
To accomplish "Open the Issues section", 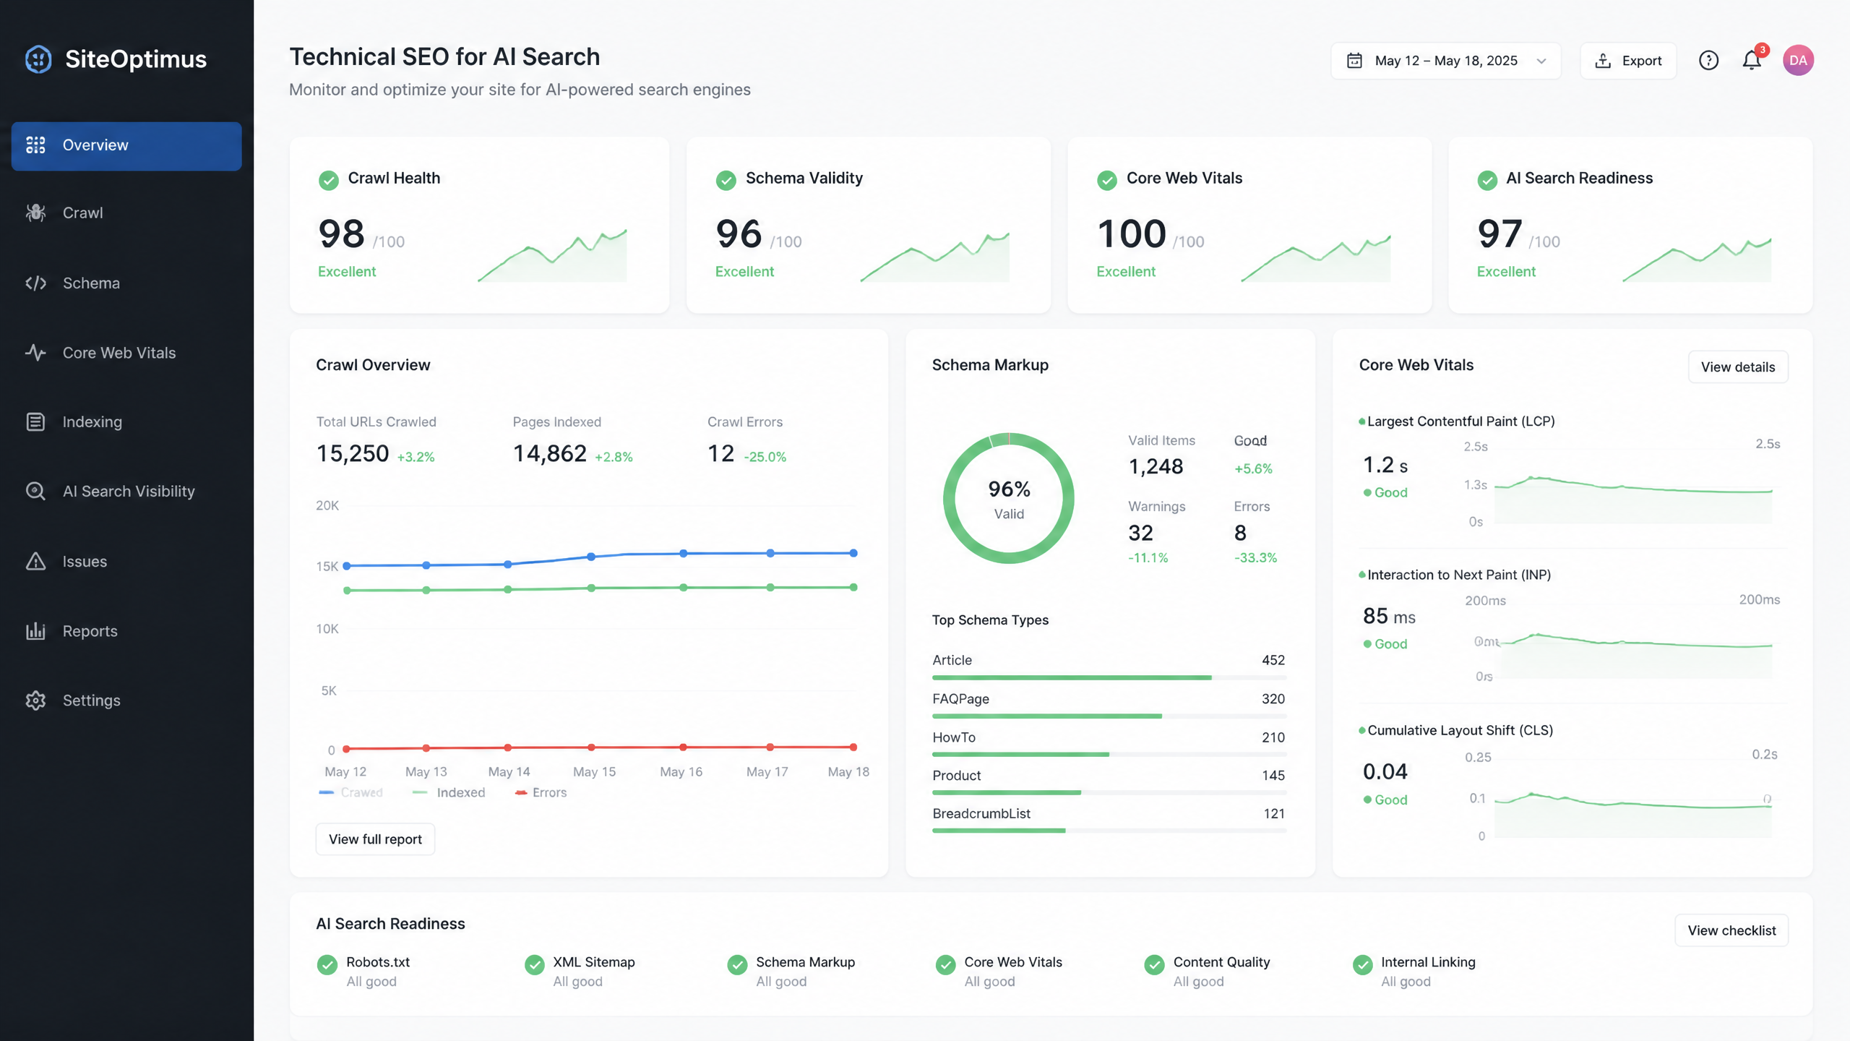I will click(126, 561).
